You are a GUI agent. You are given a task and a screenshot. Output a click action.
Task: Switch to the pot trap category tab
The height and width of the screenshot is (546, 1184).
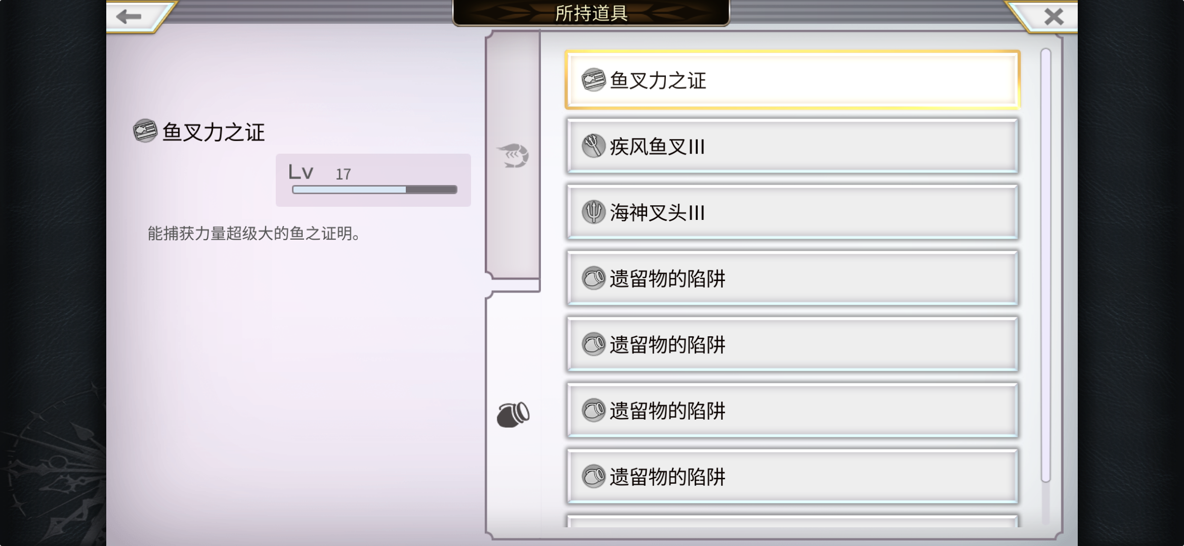pyautogui.click(x=513, y=415)
